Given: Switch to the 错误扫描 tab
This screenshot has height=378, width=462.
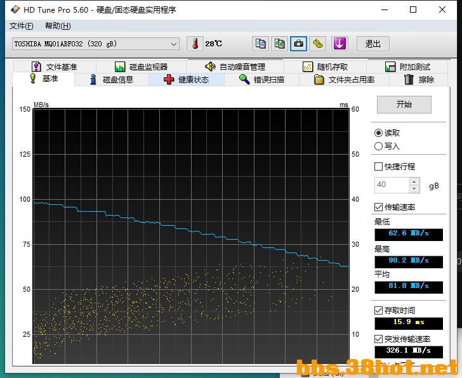Looking at the screenshot, I should (x=261, y=80).
